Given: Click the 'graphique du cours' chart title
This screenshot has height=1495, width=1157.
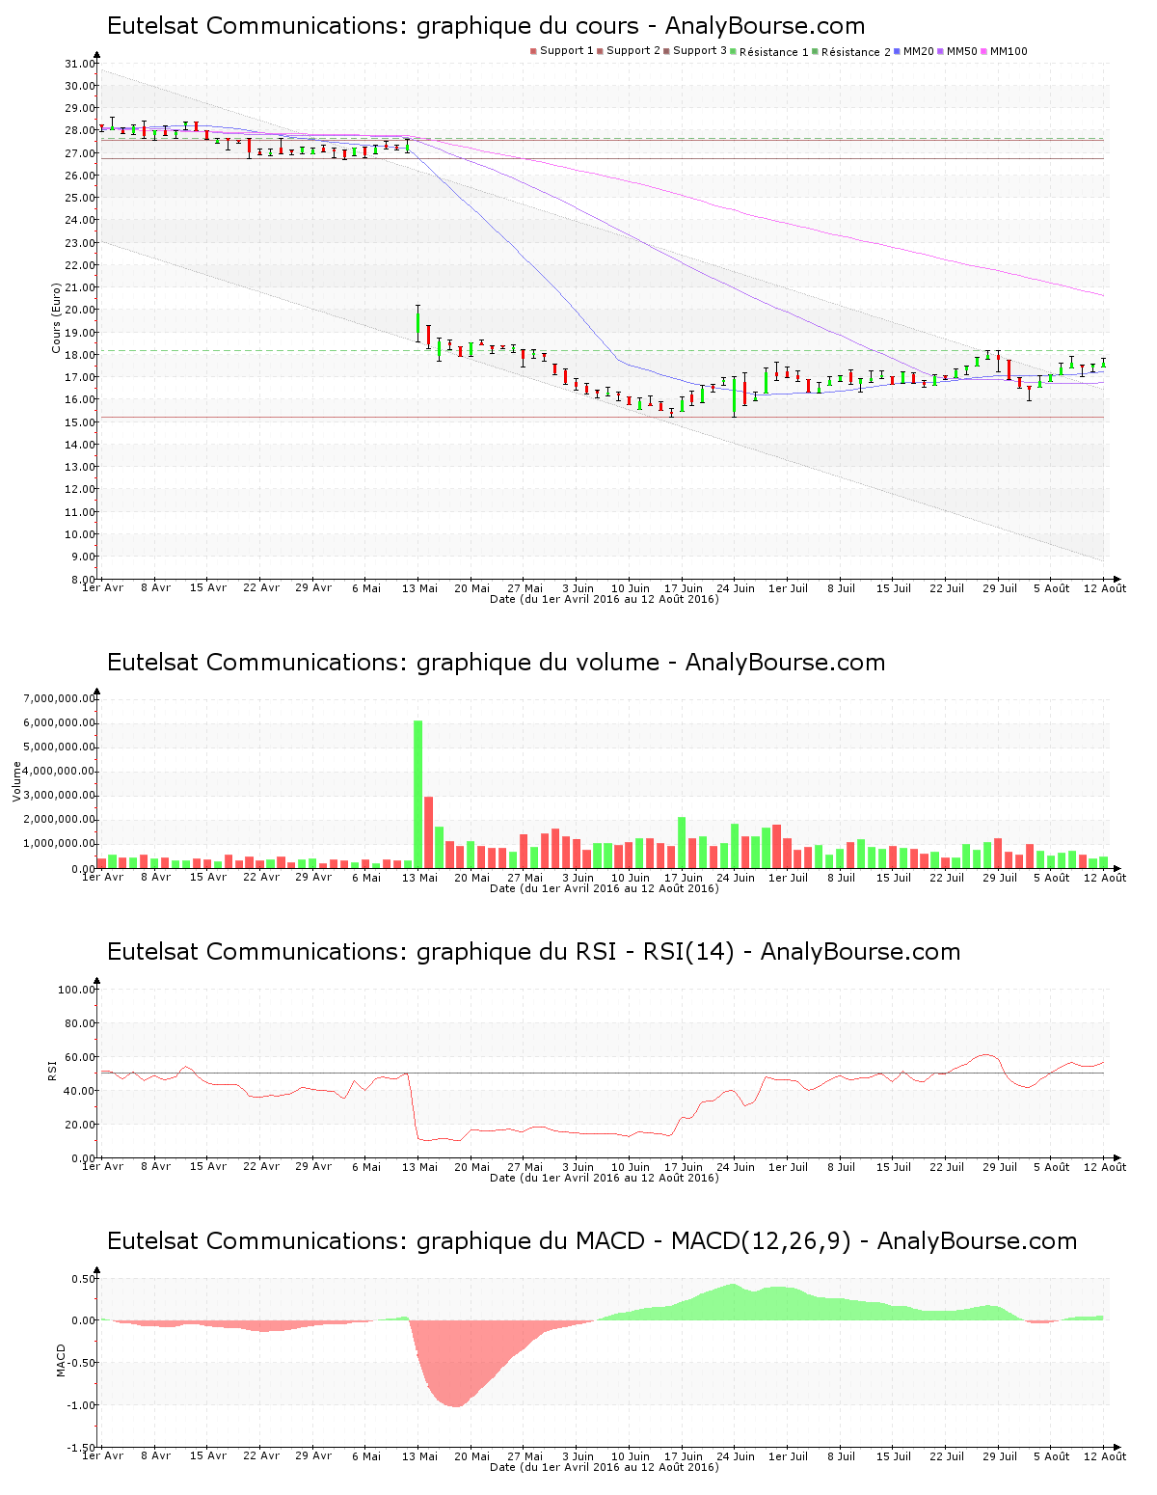Looking at the screenshot, I should point(486,26).
